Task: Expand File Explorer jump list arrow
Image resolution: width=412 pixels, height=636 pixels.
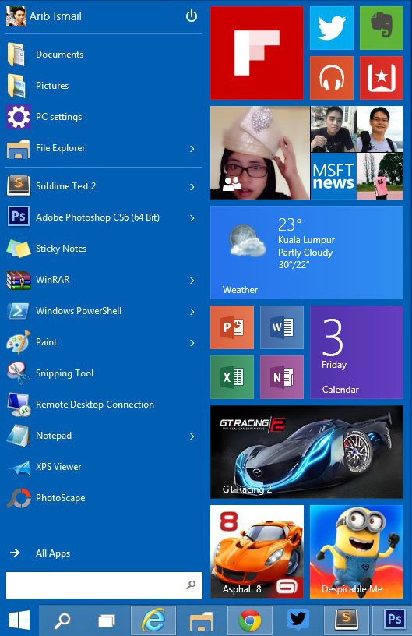Action: [192, 149]
